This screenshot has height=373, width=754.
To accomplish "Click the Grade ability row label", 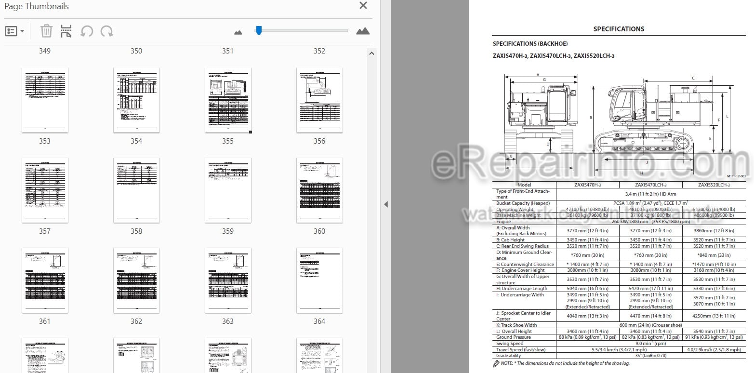I will (509, 356).
